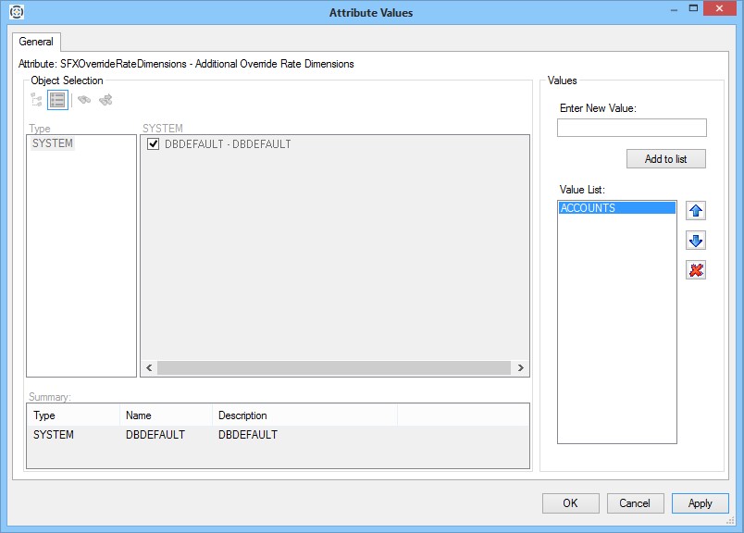Select ACCOUNTS in the Value List
Image resolution: width=744 pixels, height=533 pixels.
pos(616,208)
